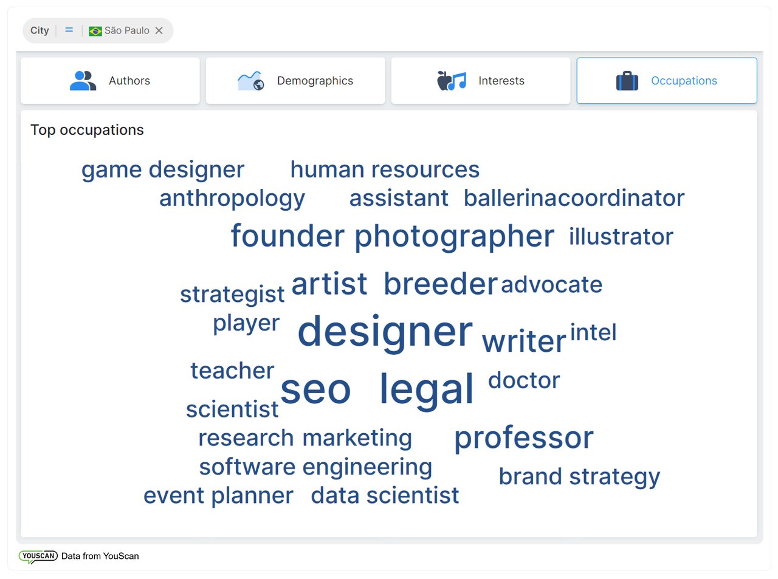
Task: Select the Interests tab
Action: click(x=480, y=81)
